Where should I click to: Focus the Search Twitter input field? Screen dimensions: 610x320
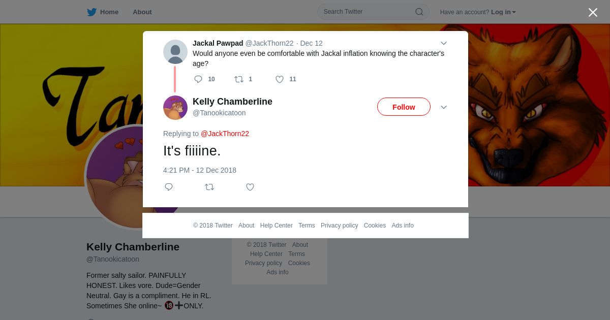[x=366, y=12]
